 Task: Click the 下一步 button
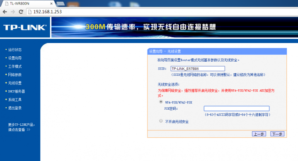pos(277,134)
